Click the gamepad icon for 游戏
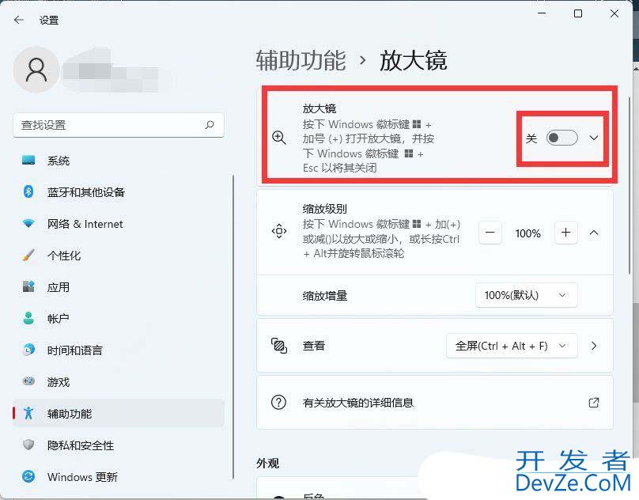The image size is (639, 500). 28,382
